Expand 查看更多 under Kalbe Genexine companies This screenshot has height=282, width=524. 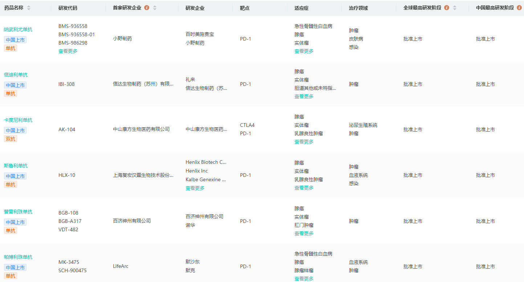click(x=195, y=188)
